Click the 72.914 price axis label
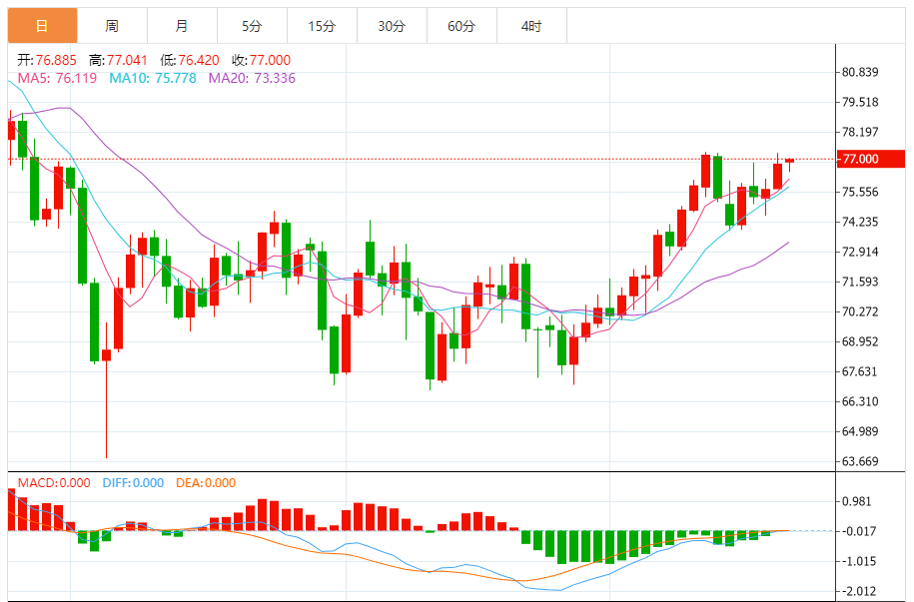This screenshot has height=602, width=914. (860, 252)
